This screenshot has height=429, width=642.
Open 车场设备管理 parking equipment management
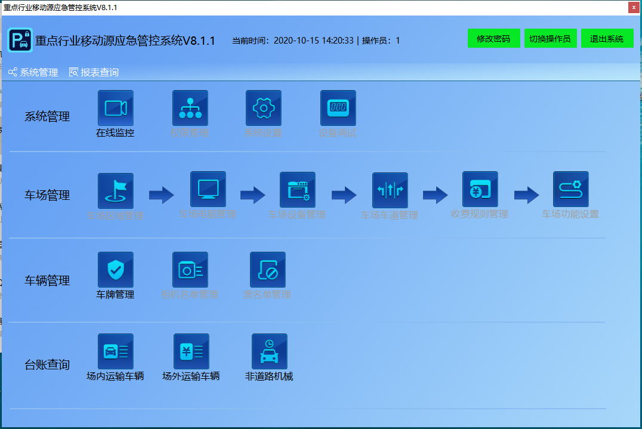[x=297, y=190]
